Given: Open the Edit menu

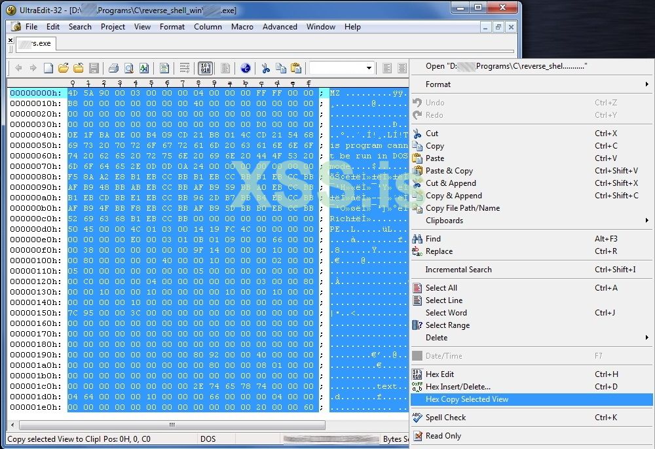Looking at the screenshot, I should pos(52,27).
